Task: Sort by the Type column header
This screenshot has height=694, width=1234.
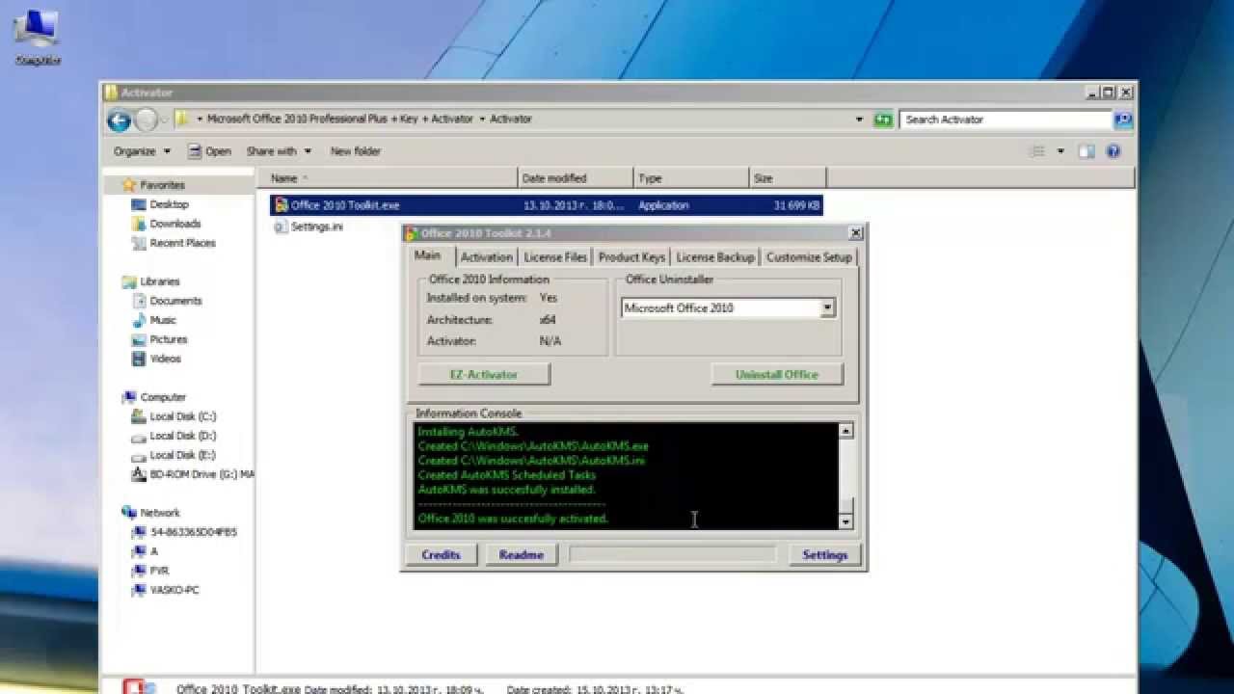Action: pyautogui.click(x=691, y=178)
